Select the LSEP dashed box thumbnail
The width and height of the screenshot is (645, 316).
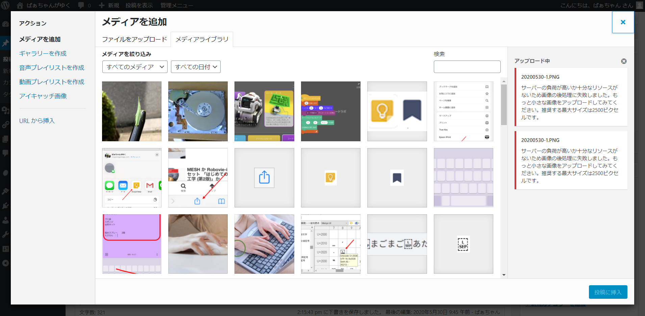coord(464,244)
